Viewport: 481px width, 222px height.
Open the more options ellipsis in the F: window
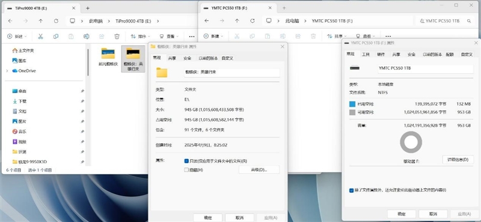pos(388,37)
